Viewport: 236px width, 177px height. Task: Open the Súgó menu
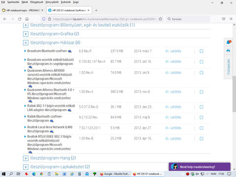(x=76, y=2)
